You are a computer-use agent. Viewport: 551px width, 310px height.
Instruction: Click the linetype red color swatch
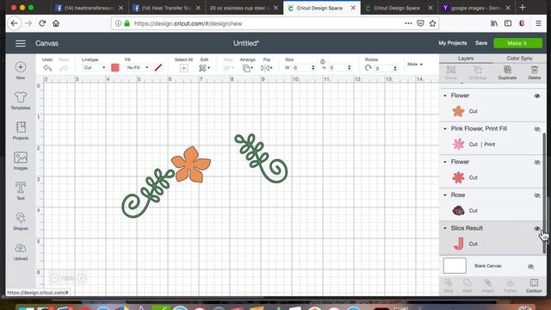115,67
